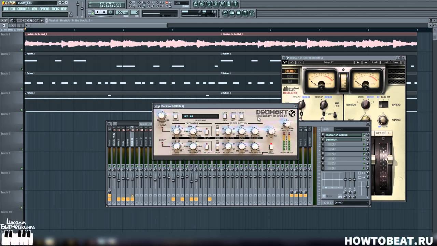Viewport: 437px width, 246px height.
Task: Click the magnifier project info icon
Action: pos(222,4)
